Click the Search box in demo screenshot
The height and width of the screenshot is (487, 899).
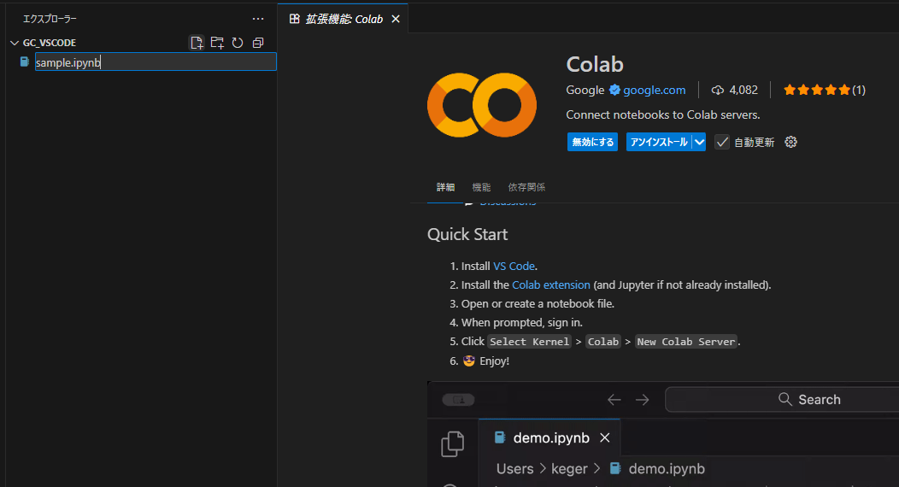[x=782, y=399]
